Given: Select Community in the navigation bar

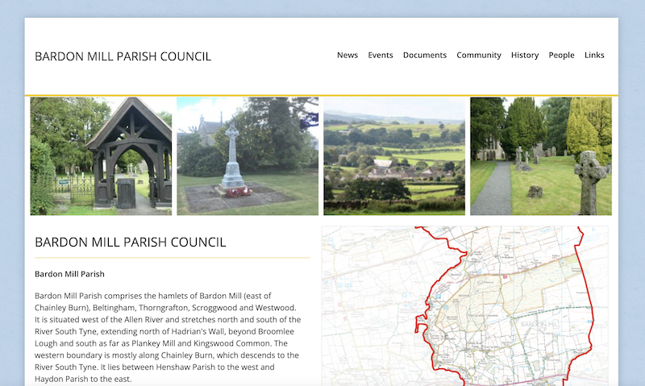Looking at the screenshot, I should click(478, 56).
